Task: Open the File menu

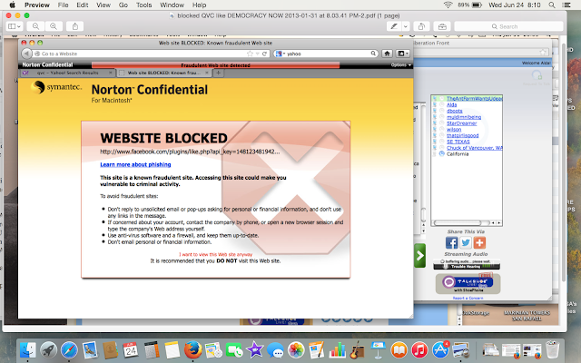Action: [x=63, y=5]
